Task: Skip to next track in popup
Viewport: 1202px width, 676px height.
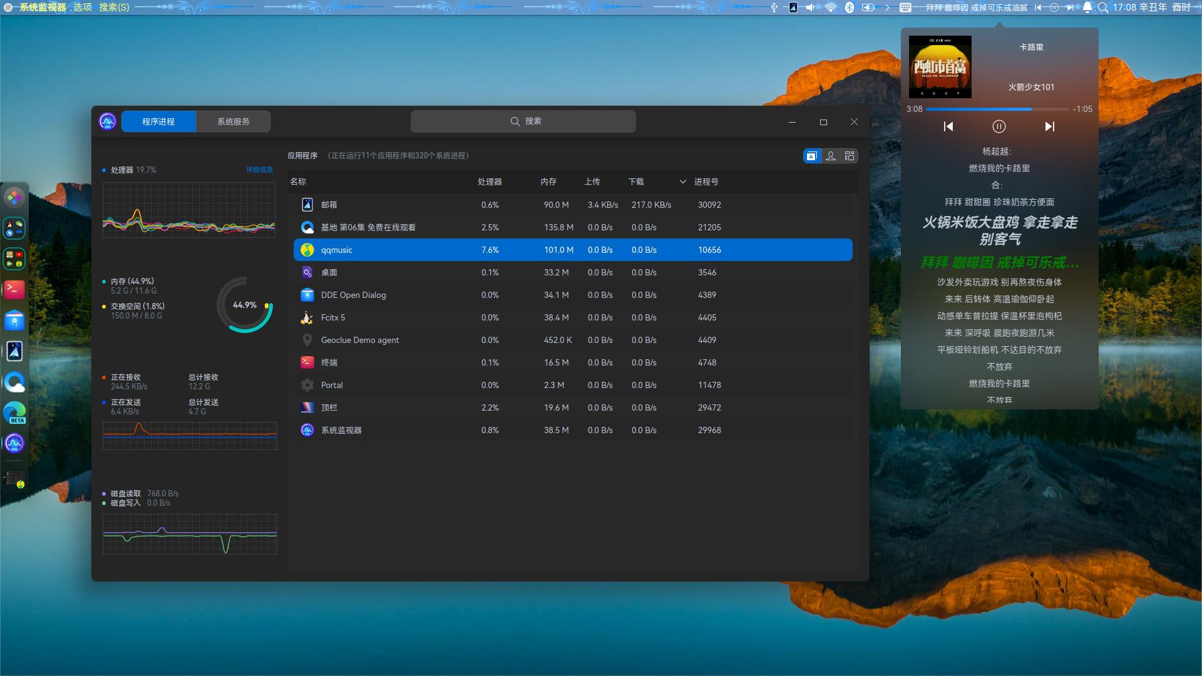Action: point(1050,126)
